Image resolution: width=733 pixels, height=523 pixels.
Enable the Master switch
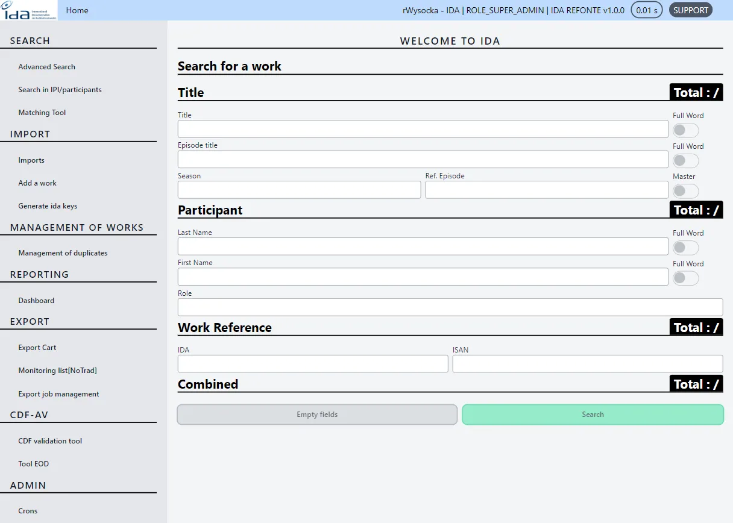[x=685, y=191]
